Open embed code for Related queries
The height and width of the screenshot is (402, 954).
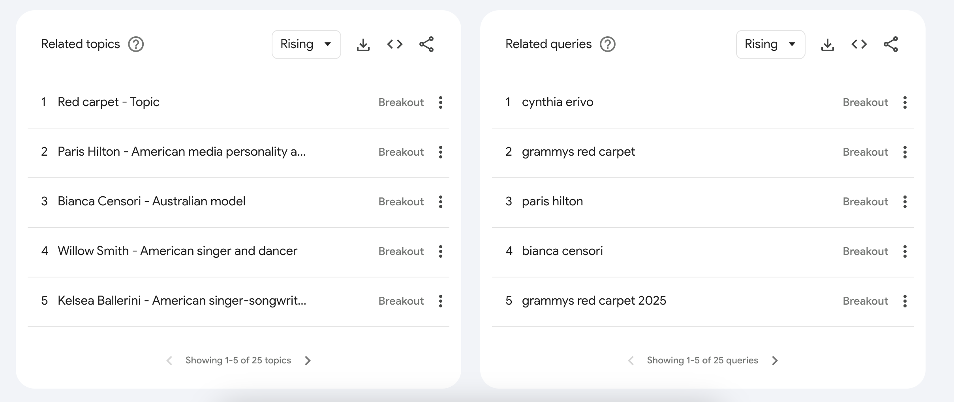pyautogui.click(x=859, y=44)
